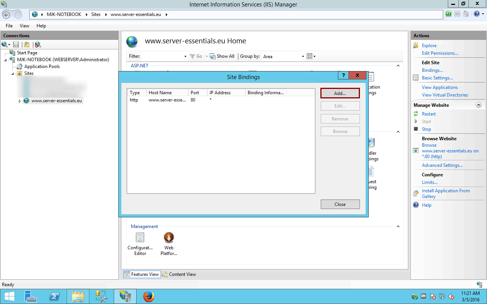Collapse the Sites tree node
Image resolution: width=487 pixels, height=304 pixels.
pyautogui.click(x=13, y=74)
